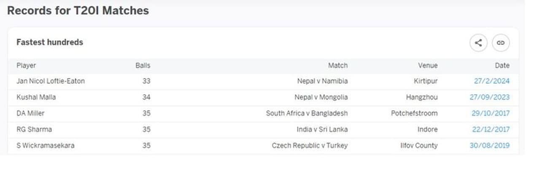Click the Match column header
The width and height of the screenshot is (540, 169).
click(338, 66)
